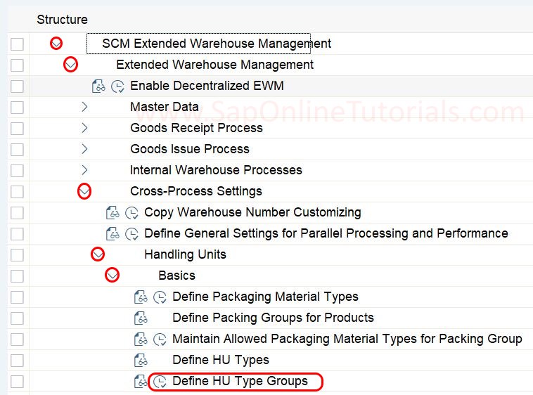Select Handling Units label

185,254
